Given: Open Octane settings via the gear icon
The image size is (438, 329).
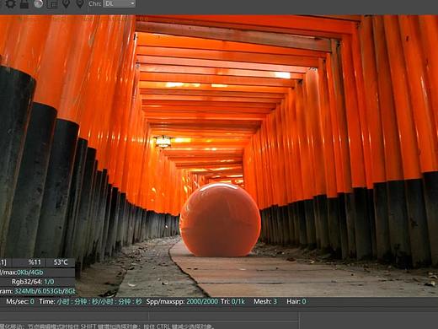Looking at the screenshot, I should click(x=11, y=3).
